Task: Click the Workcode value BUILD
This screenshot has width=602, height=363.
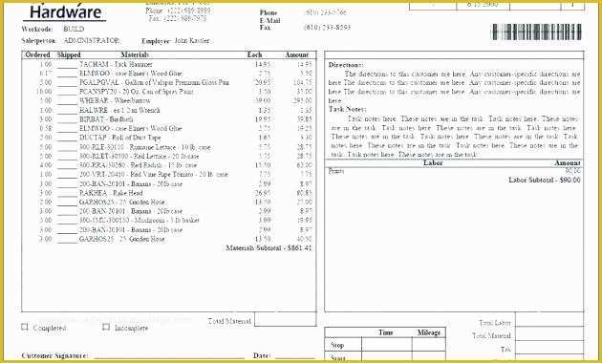Action: click(74, 29)
